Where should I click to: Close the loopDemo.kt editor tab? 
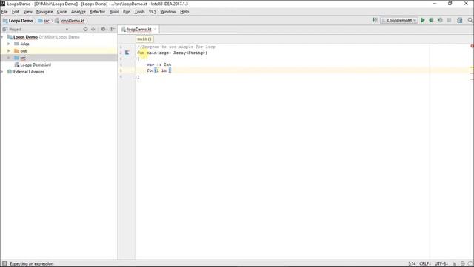155,30
